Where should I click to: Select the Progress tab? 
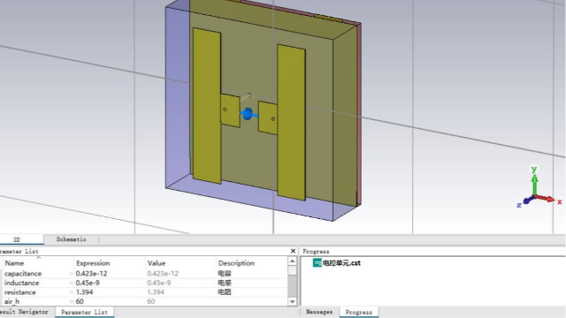pos(358,312)
